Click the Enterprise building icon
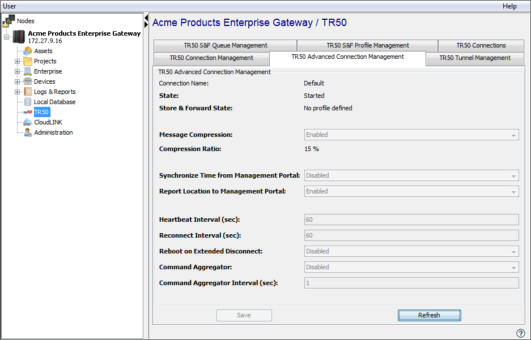This screenshot has height=340, width=531. click(28, 71)
